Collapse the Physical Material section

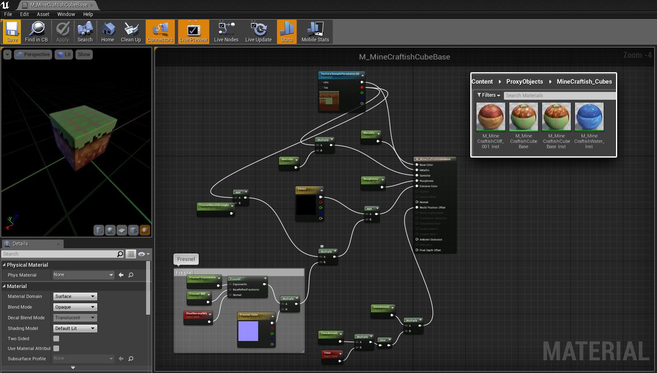[x=4, y=265]
